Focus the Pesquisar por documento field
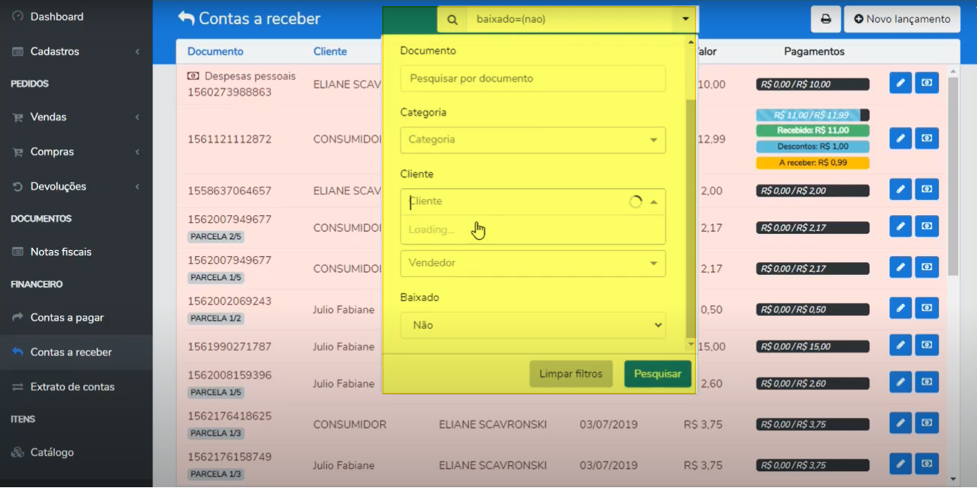Screen dimensions: 977x490 click(533, 78)
